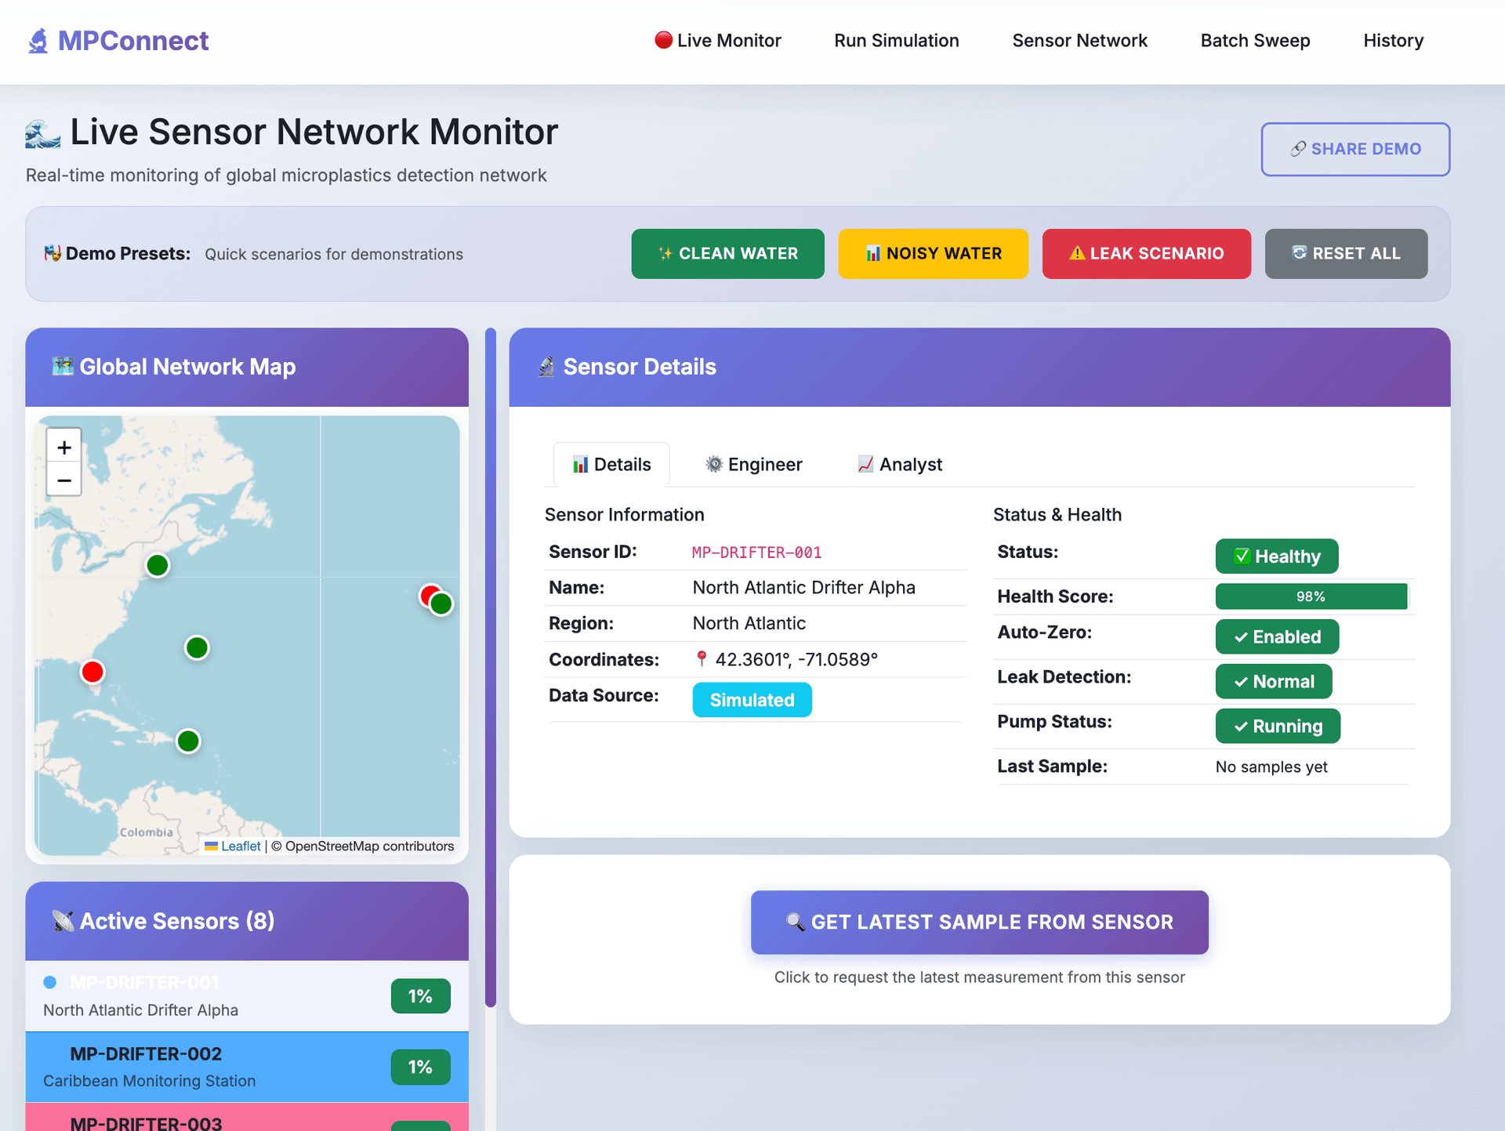The width and height of the screenshot is (1505, 1131).
Task: Click the wave icon beside page title
Action: 43,133
